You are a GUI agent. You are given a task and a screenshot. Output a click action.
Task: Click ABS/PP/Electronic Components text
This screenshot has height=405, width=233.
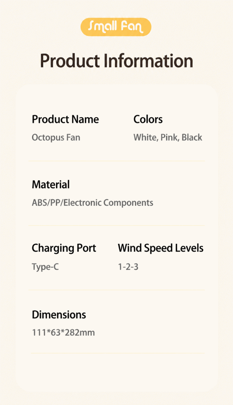tap(92, 203)
